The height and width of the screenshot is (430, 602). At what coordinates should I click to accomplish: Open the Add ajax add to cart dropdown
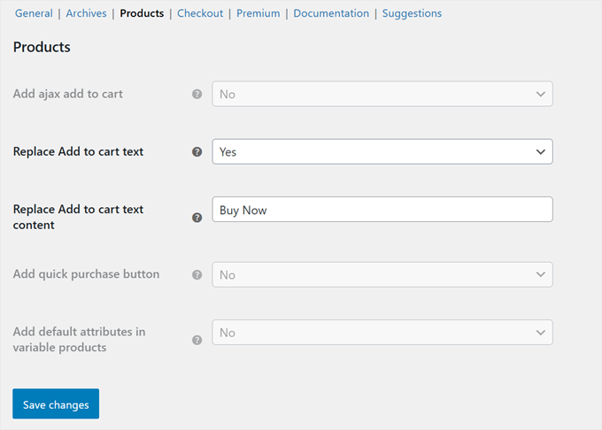[382, 94]
